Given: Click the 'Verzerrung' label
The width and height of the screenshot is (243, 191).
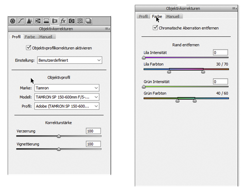Looking at the screenshot, I should [x=26, y=131].
